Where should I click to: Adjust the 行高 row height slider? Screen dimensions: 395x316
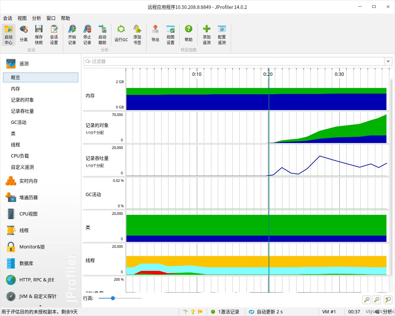pyautogui.click(x=113, y=298)
